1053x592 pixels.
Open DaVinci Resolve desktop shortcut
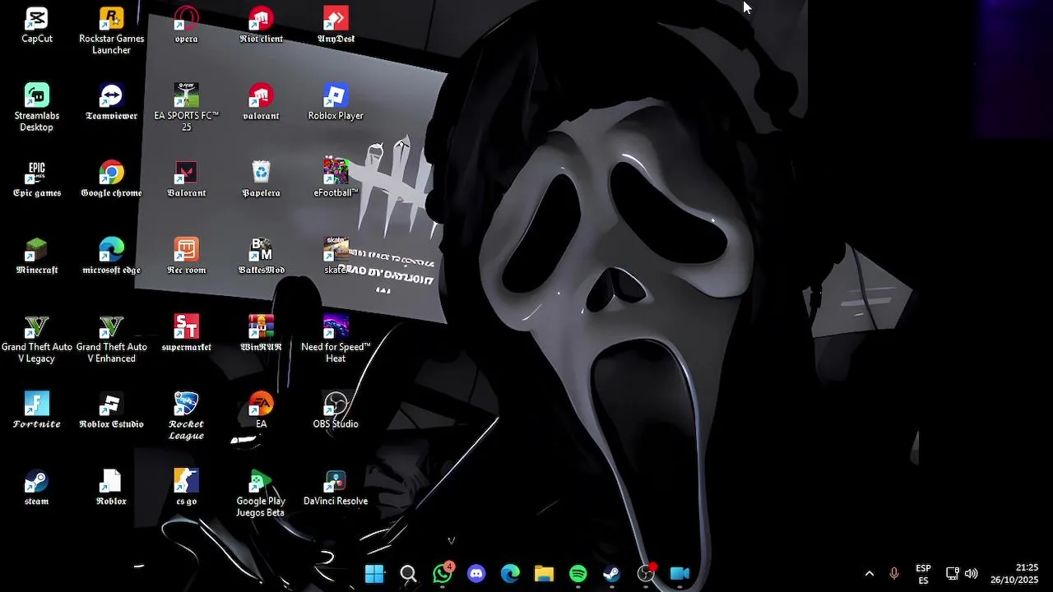pyautogui.click(x=336, y=488)
